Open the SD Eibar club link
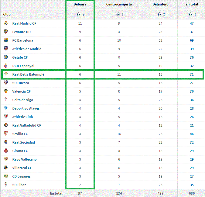This screenshot has width=205, height=197. (19, 185)
